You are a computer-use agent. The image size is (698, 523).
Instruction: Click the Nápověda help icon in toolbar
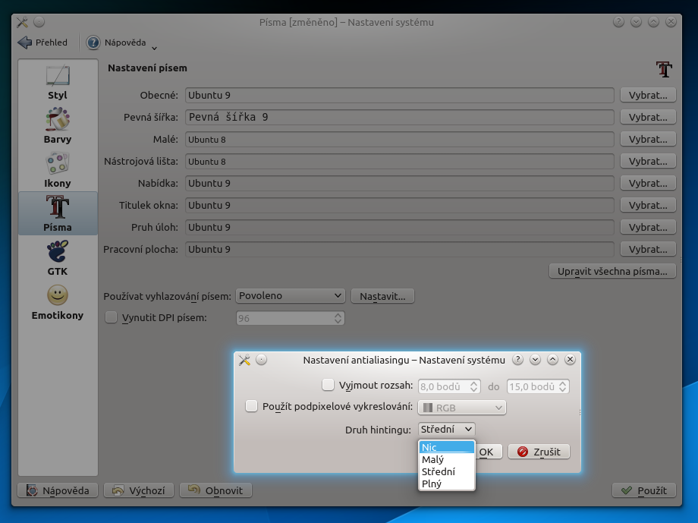coord(93,43)
